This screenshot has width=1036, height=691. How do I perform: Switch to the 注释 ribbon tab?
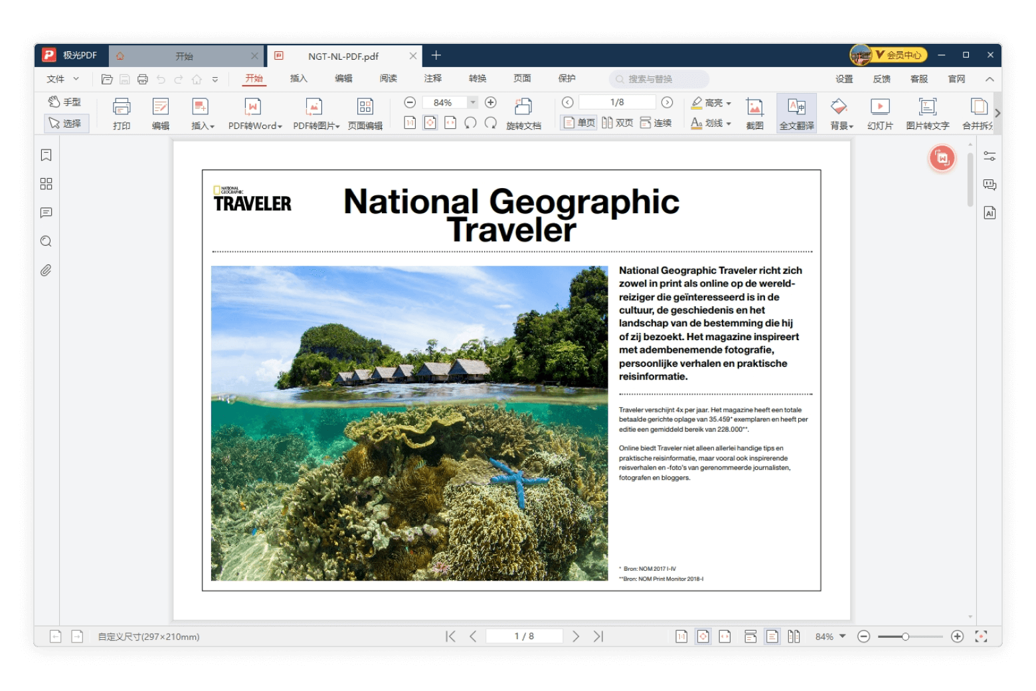(433, 78)
